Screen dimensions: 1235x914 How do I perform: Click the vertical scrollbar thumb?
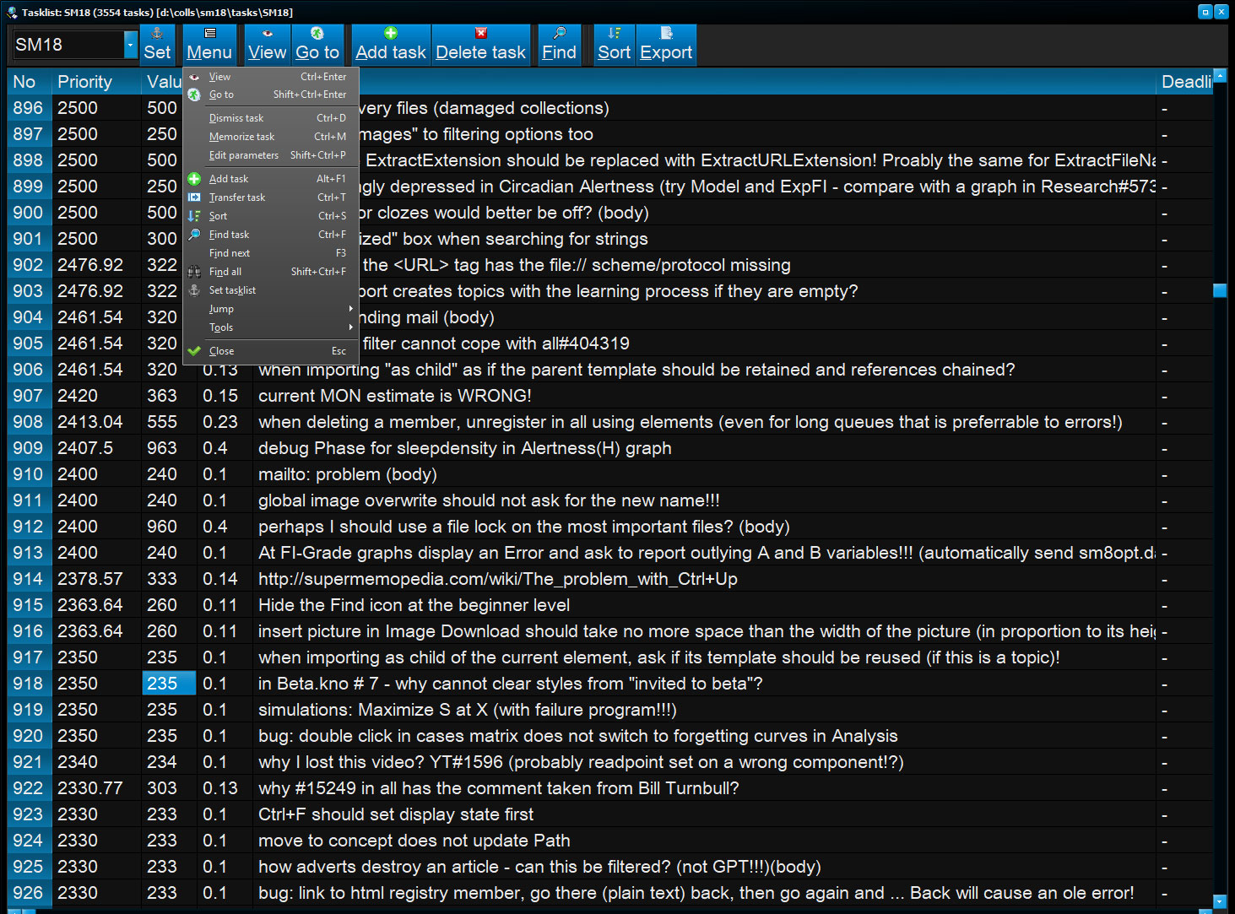coord(1219,290)
